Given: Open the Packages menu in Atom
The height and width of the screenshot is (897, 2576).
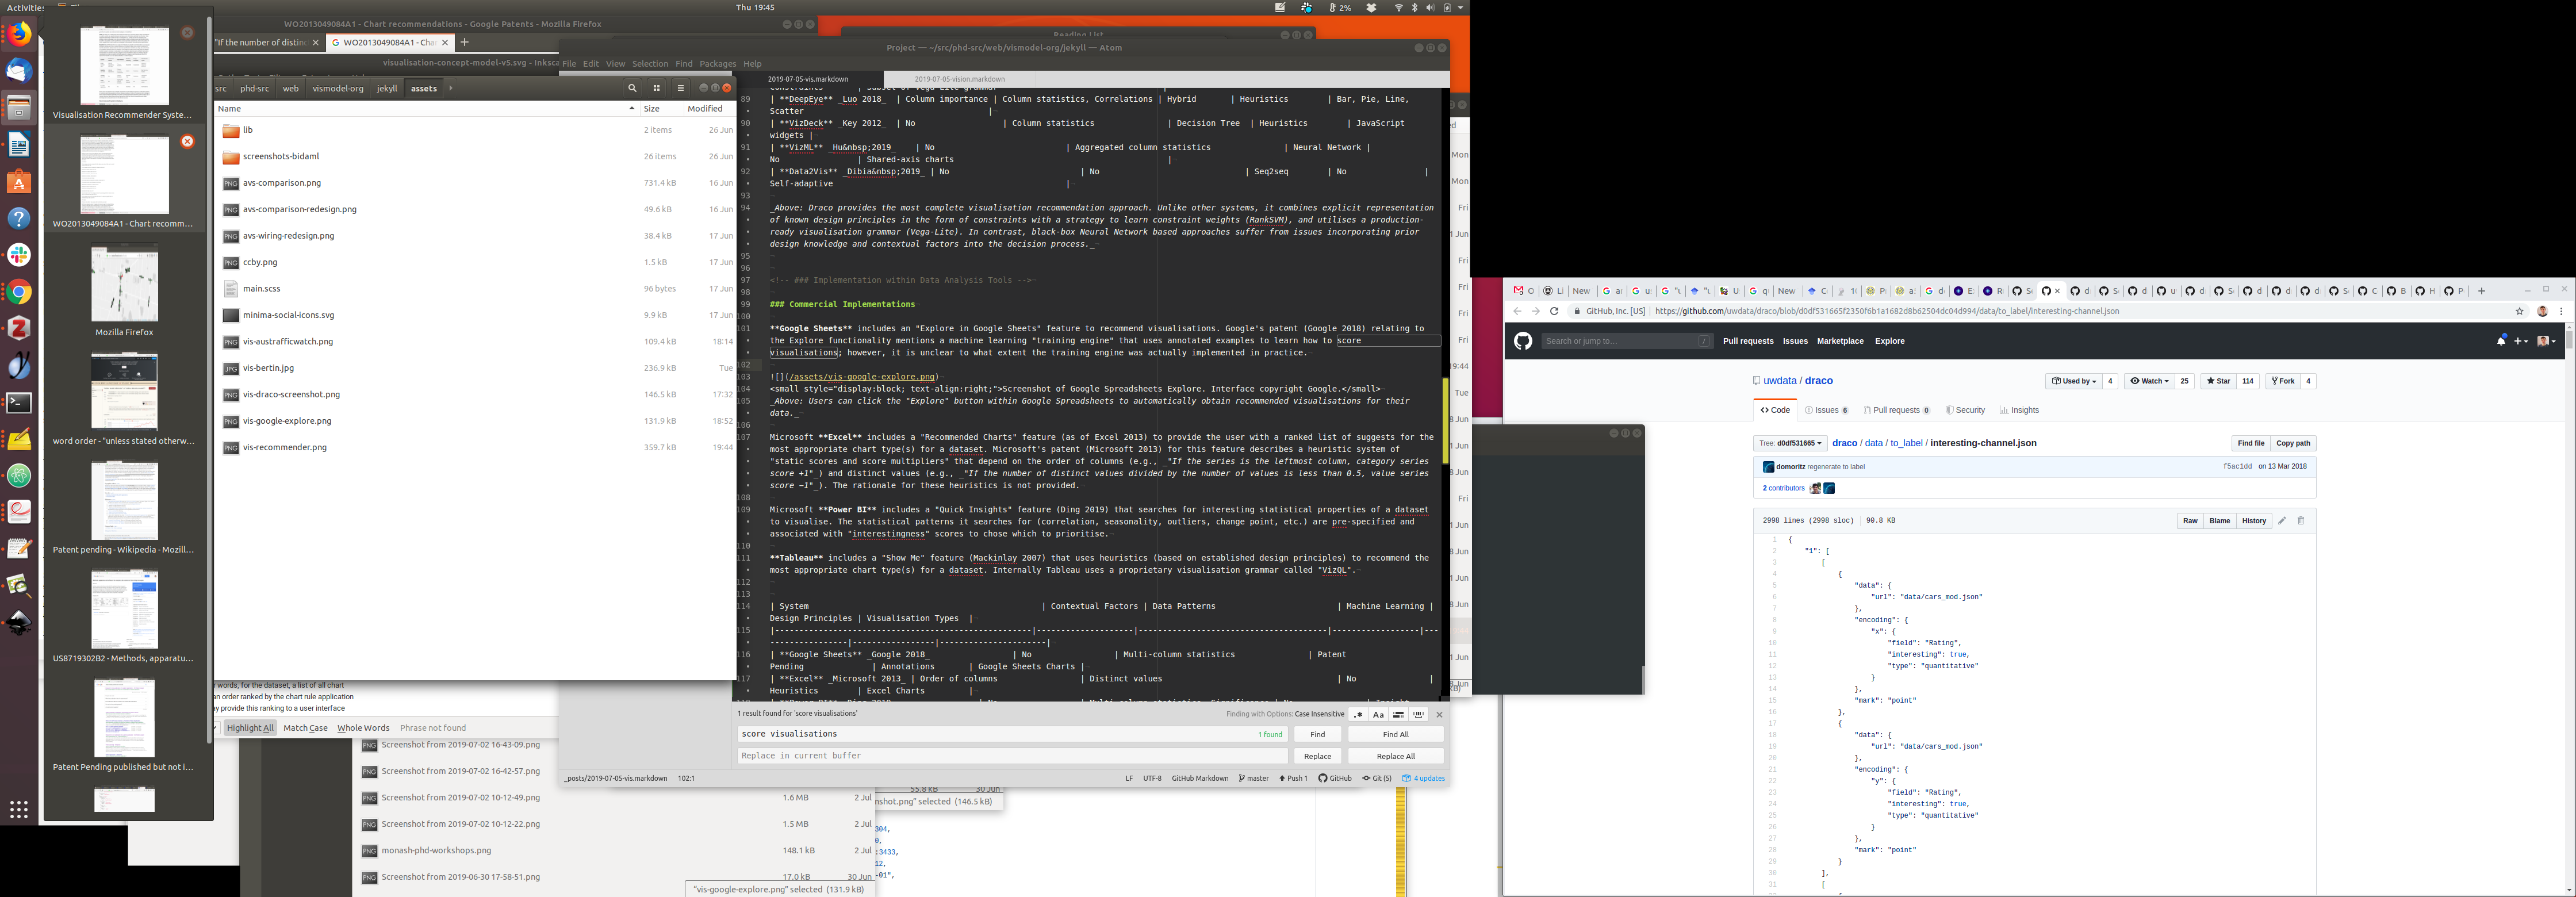Looking at the screenshot, I should 717,64.
